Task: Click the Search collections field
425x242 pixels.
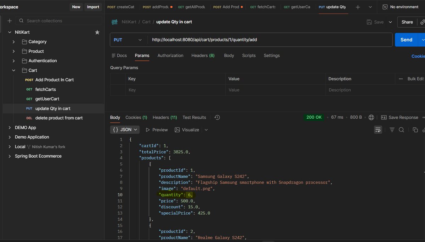Action: (x=59, y=21)
